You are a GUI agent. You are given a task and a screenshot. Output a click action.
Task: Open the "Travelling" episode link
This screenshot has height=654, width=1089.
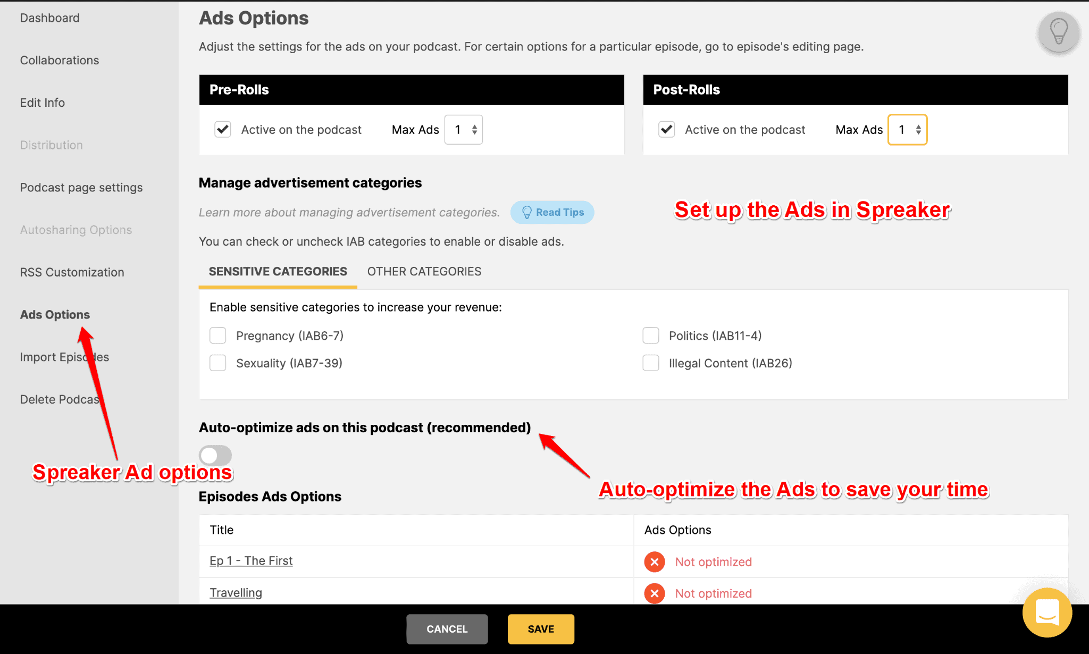coord(236,592)
